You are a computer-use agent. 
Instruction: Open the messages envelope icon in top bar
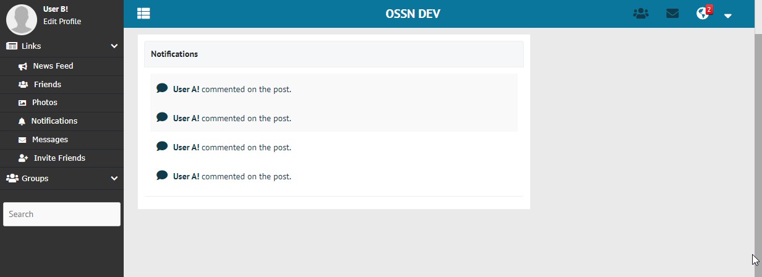point(672,14)
